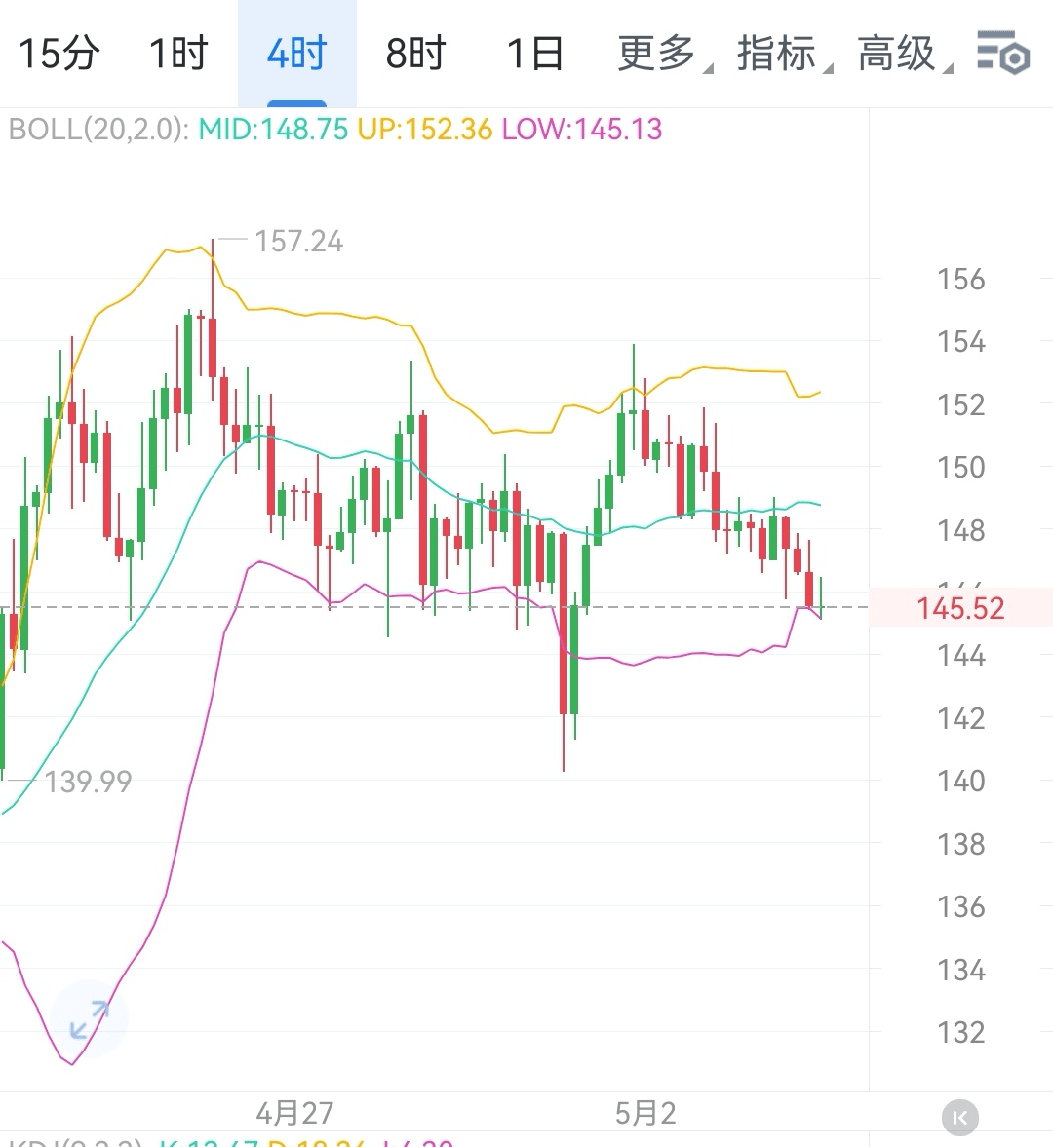Open the 更多 timeframe dropdown
This screenshot has width=1053, height=1147.
pyautogui.click(x=664, y=54)
